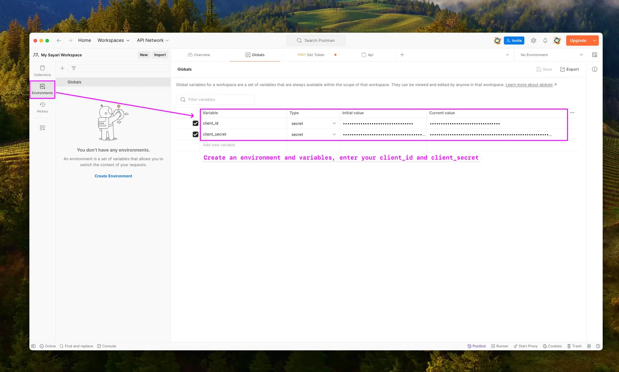Click the New button in workspace header

pyautogui.click(x=144, y=55)
